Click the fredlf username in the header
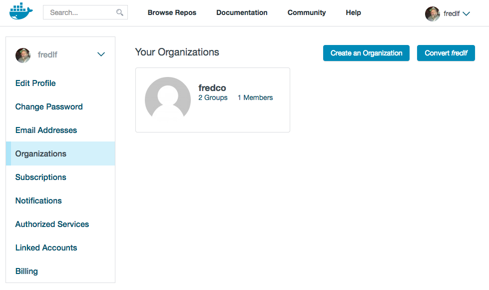489x290 pixels. pos(452,13)
